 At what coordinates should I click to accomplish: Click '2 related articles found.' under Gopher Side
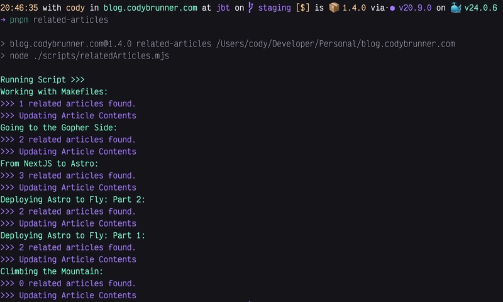[x=77, y=140]
